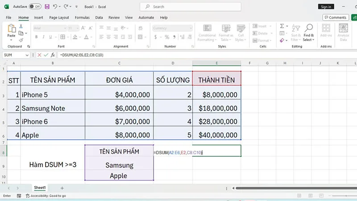The height and width of the screenshot is (201, 357).
Task: Select the Sheet1 worksheet tab
Action: coord(40,188)
